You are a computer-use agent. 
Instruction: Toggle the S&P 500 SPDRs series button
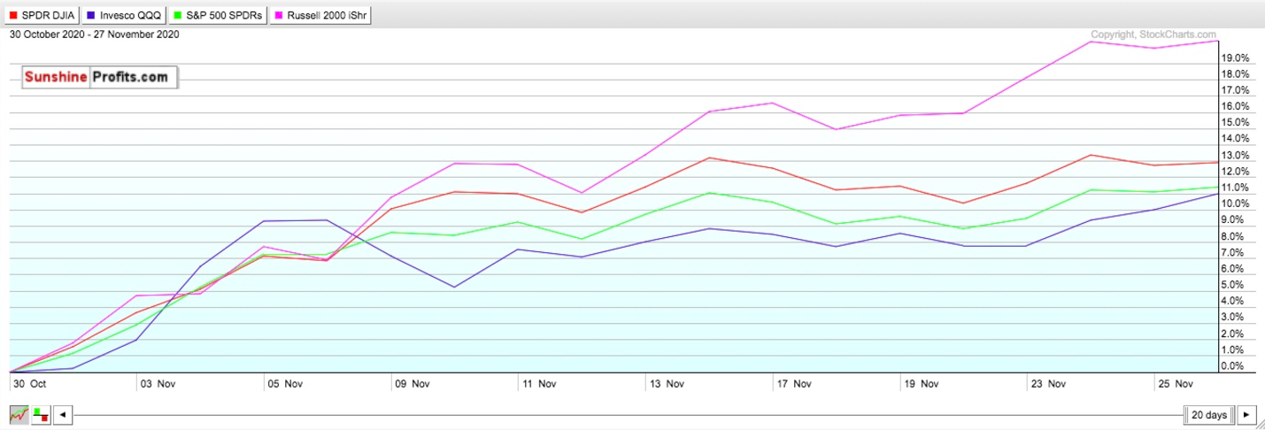(x=218, y=15)
